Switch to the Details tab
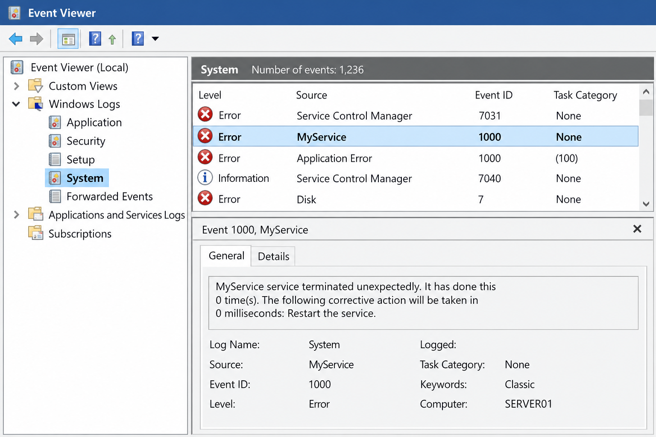Screen dimensions: 656x437 coord(273,256)
